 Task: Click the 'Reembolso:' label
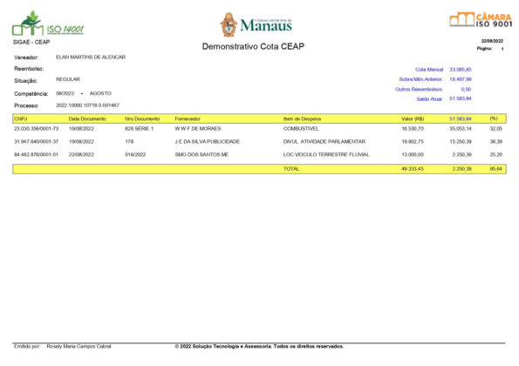(29, 69)
